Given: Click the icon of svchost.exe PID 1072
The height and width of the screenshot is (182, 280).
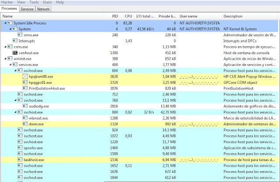Looking at the screenshot, I should click(20, 136).
